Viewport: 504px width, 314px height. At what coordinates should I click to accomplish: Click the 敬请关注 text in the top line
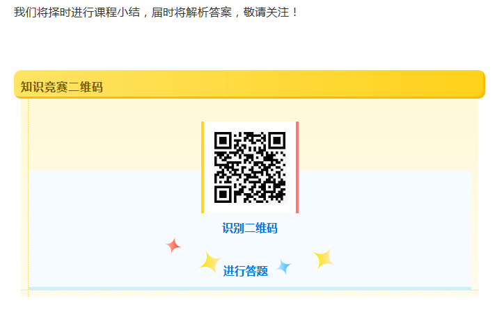click(266, 13)
